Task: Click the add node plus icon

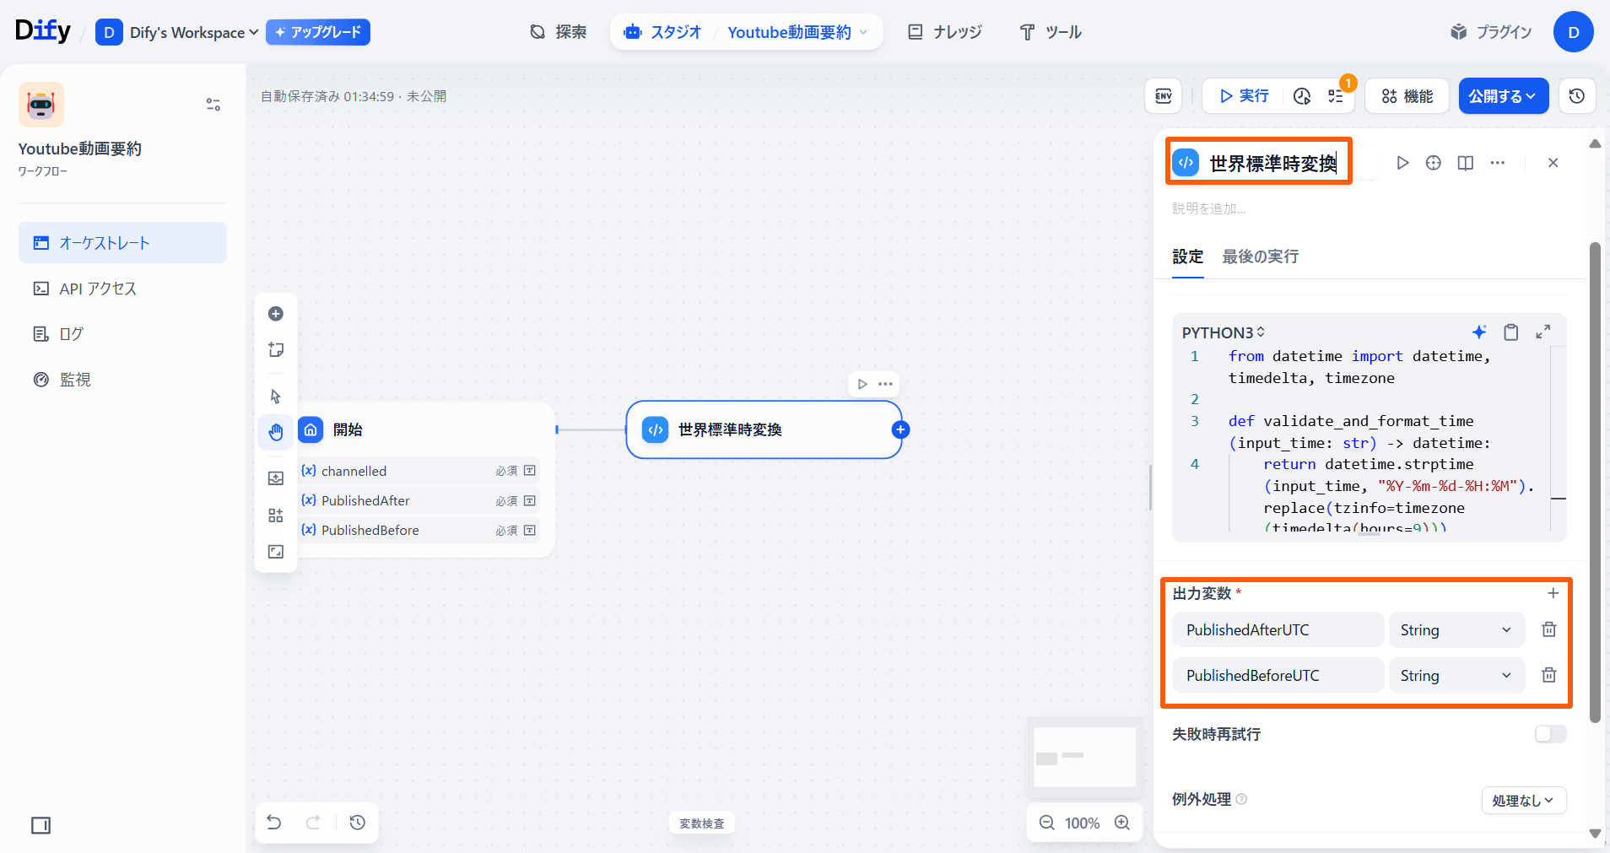Action: [x=276, y=314]
